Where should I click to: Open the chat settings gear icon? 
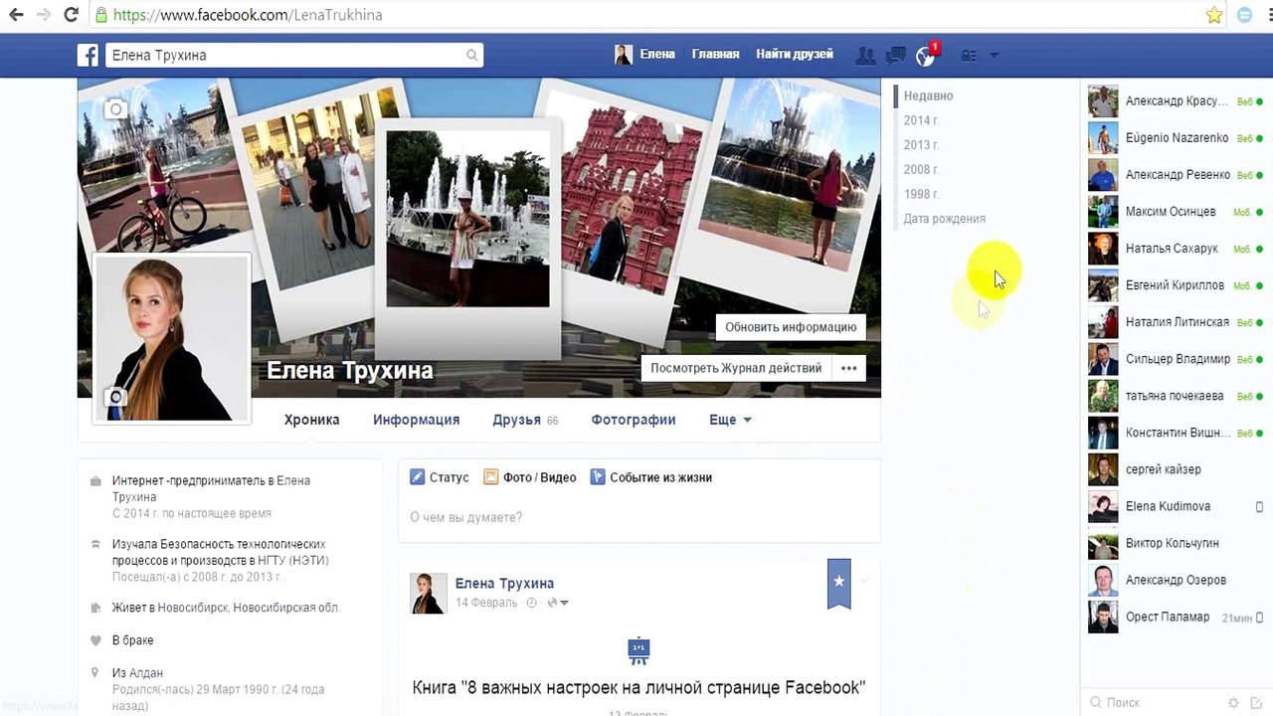tap(1234, 703)
